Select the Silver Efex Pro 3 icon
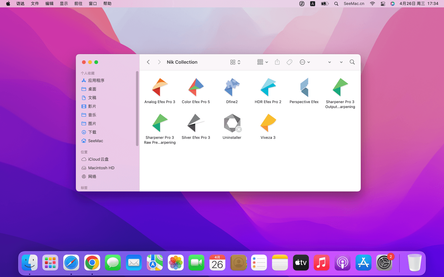 196,123
